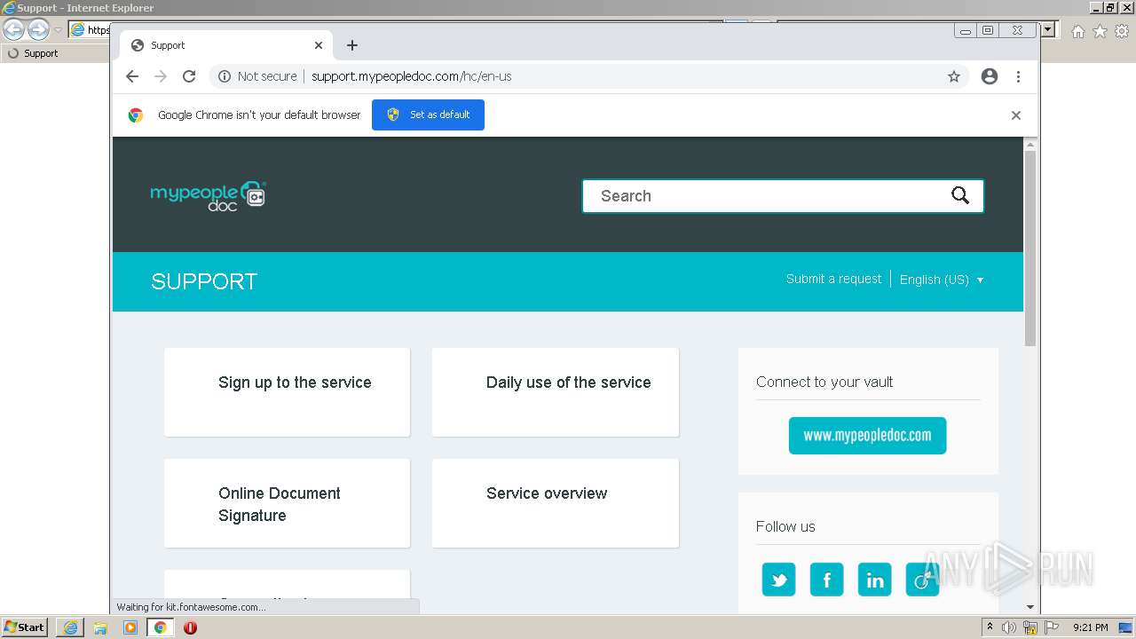This screenshot has width=1136, height=639.
Task: Click Set as default button
Action: click(428, 114)
